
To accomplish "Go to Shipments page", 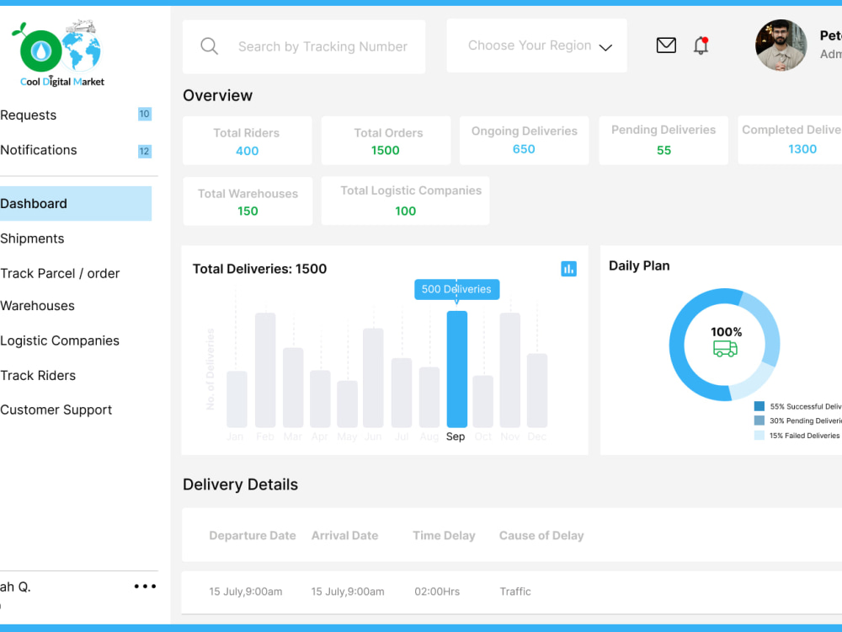I will pyautogui.click(x=32, y=238).
